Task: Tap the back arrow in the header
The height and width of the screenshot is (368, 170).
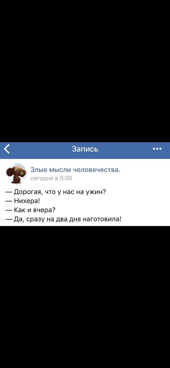Action: coord(7,149)
